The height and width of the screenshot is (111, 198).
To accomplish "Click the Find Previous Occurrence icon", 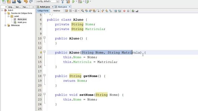I will [x=86, y=11].
